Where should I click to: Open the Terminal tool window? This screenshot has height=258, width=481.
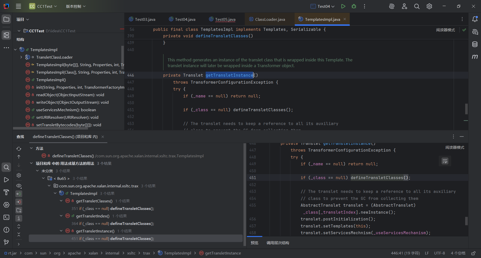[7, 217]
